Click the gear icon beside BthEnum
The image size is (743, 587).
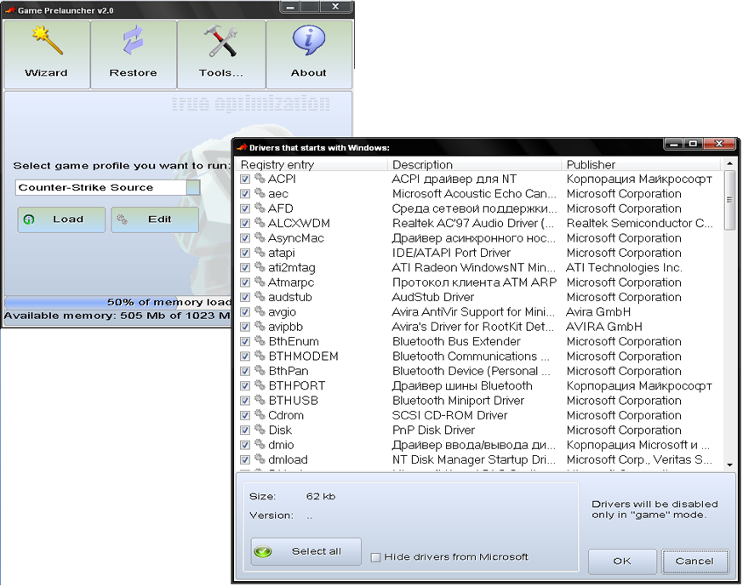click(x=260, y=340)
